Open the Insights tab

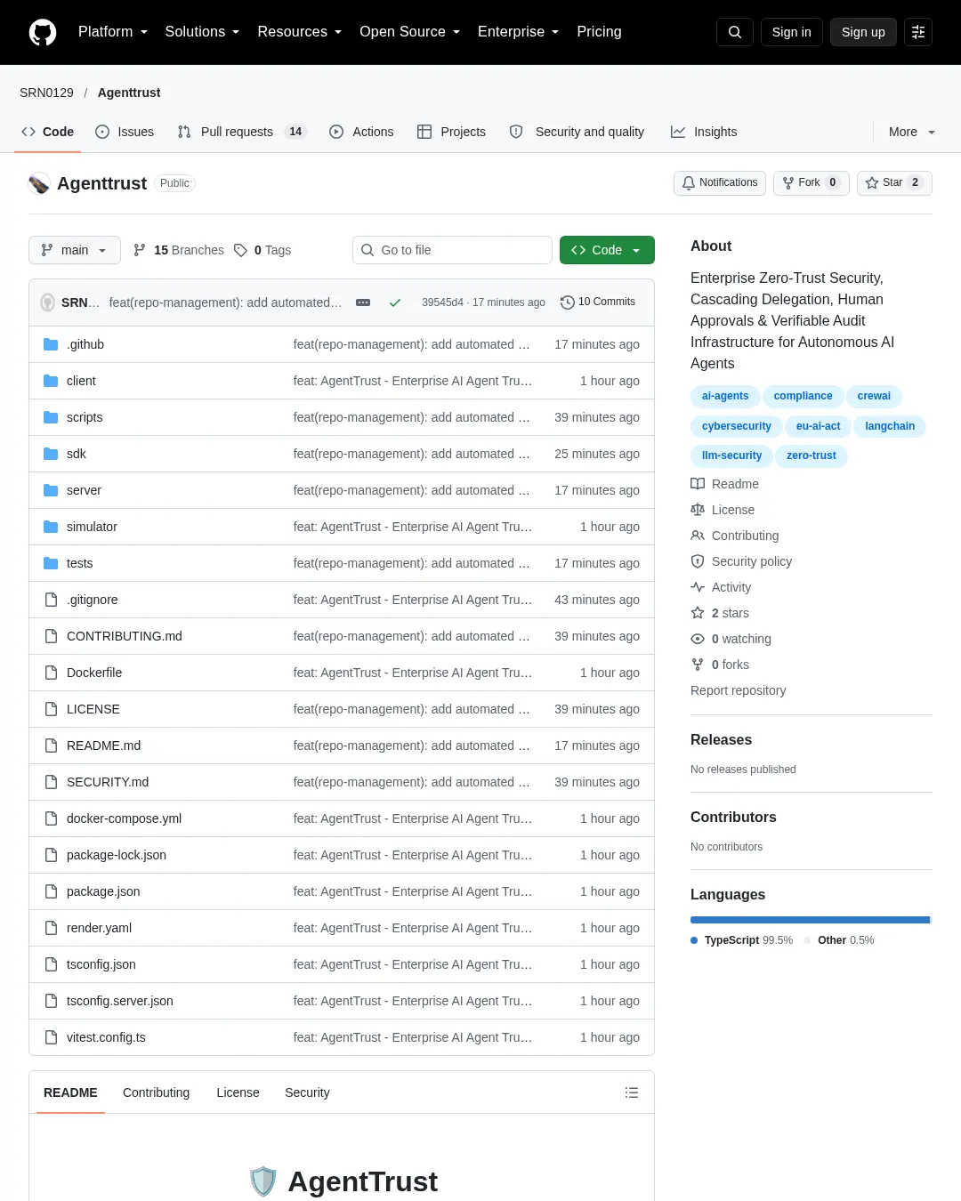pos(704,132)
